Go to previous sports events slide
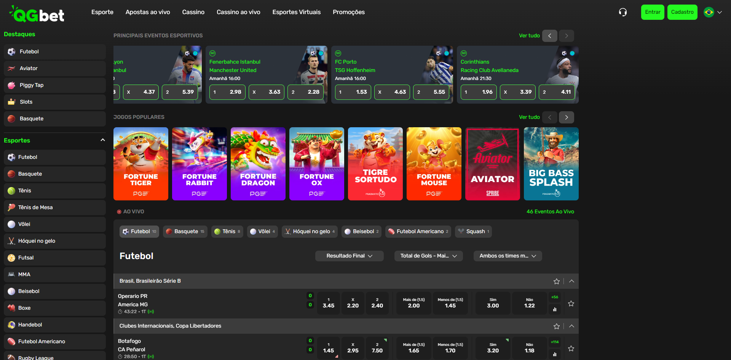This screenshot has width=731, height=360. 550,36
